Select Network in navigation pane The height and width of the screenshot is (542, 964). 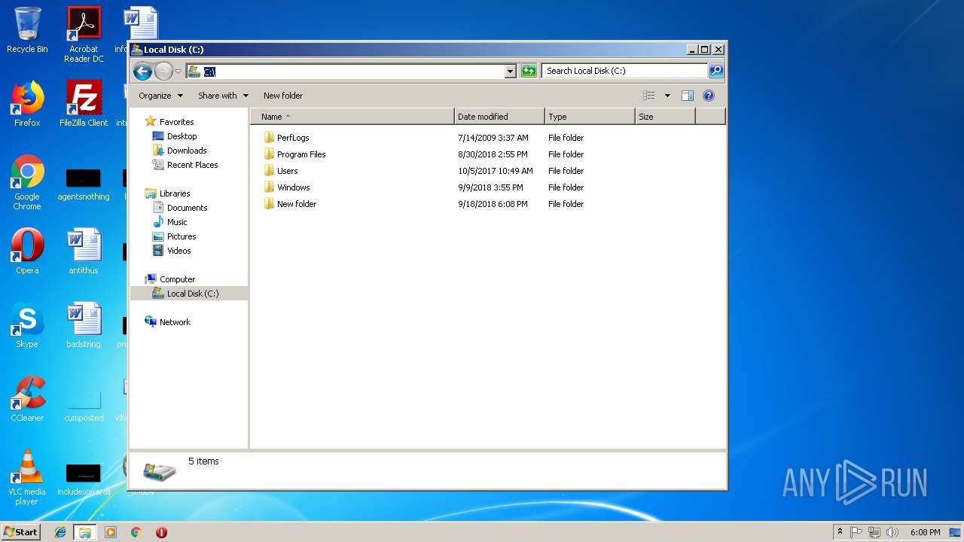click(x=168, y=322)
